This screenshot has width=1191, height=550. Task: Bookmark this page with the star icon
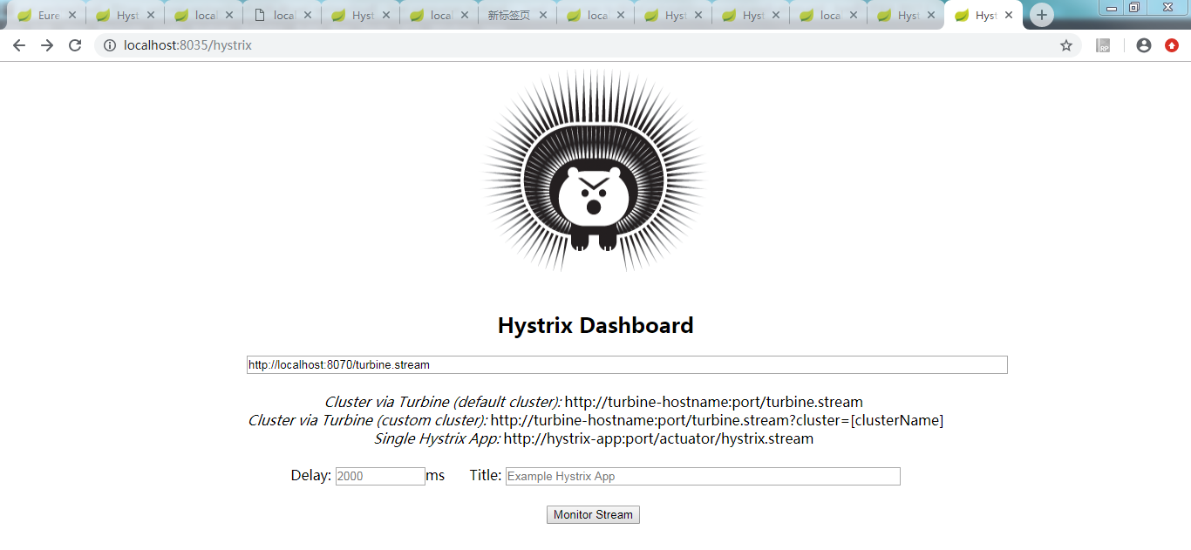coord(1066,45)
